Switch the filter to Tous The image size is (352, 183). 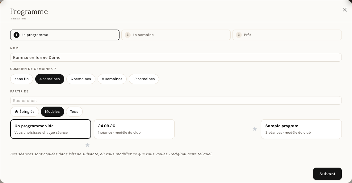coord(74,112)
